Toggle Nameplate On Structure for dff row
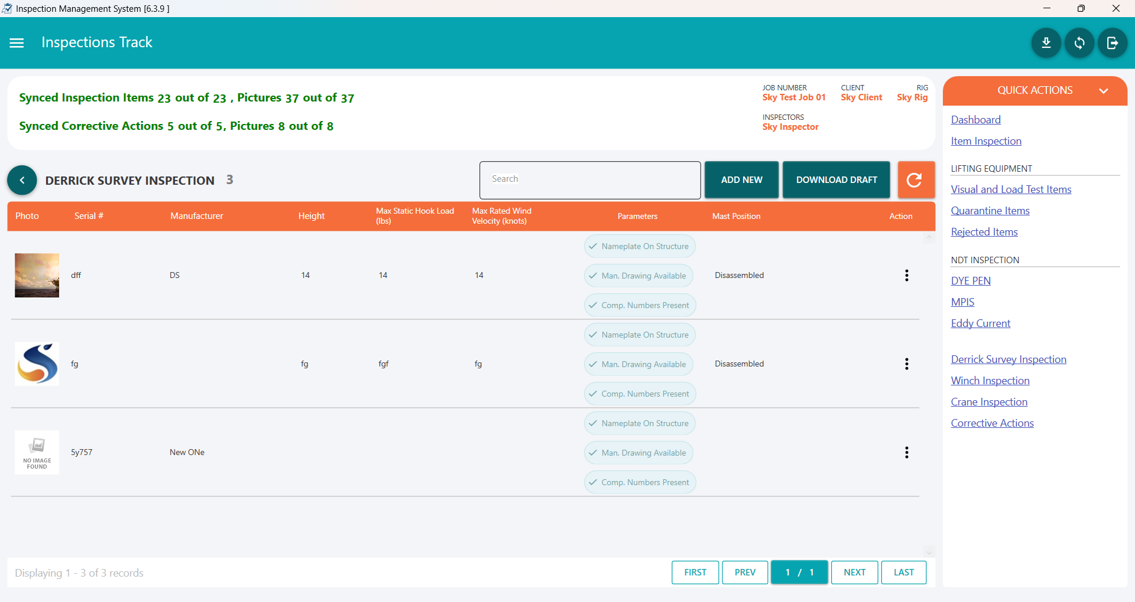This screenshot has height=602, width=1135. click(x=639, y=247)
